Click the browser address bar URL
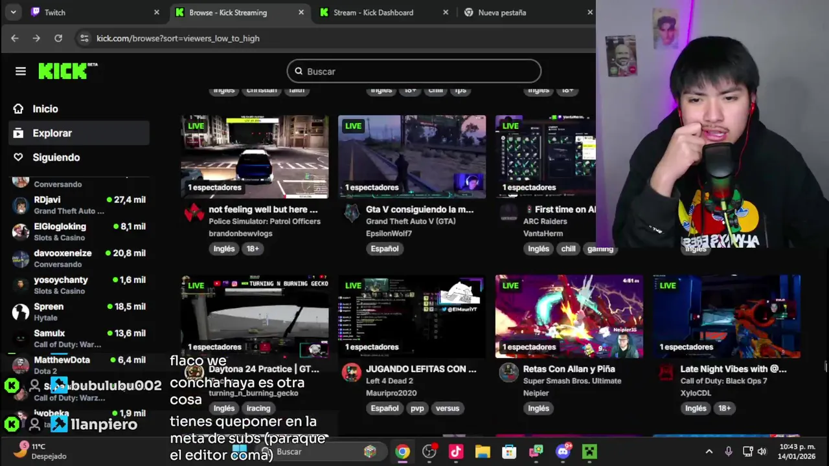The width and height of the screenshot is (829, 466). point(178,38)
